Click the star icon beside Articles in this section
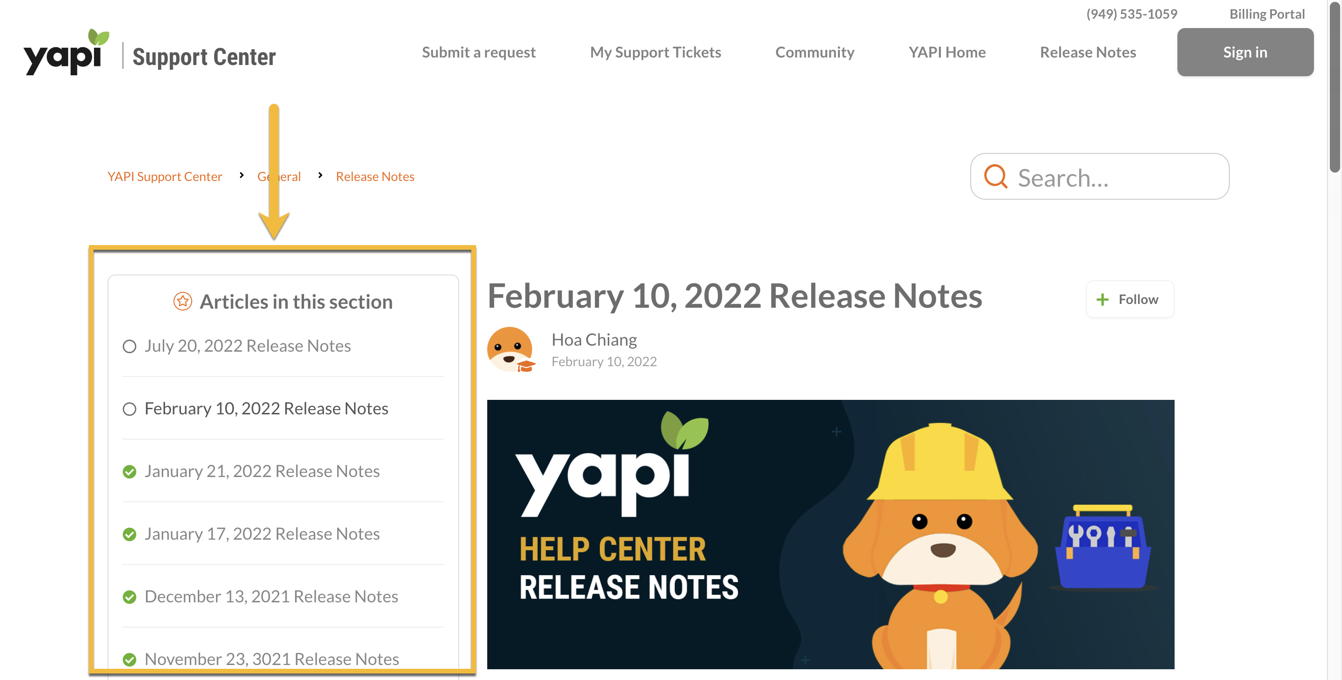 pyautogui.click(x=182, y=301)
